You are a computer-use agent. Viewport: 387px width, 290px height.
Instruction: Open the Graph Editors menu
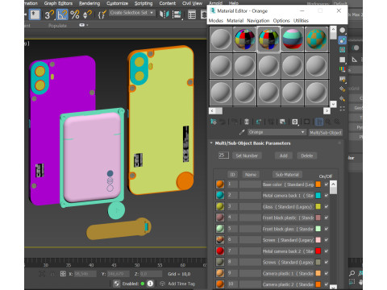tap(58, 3)
